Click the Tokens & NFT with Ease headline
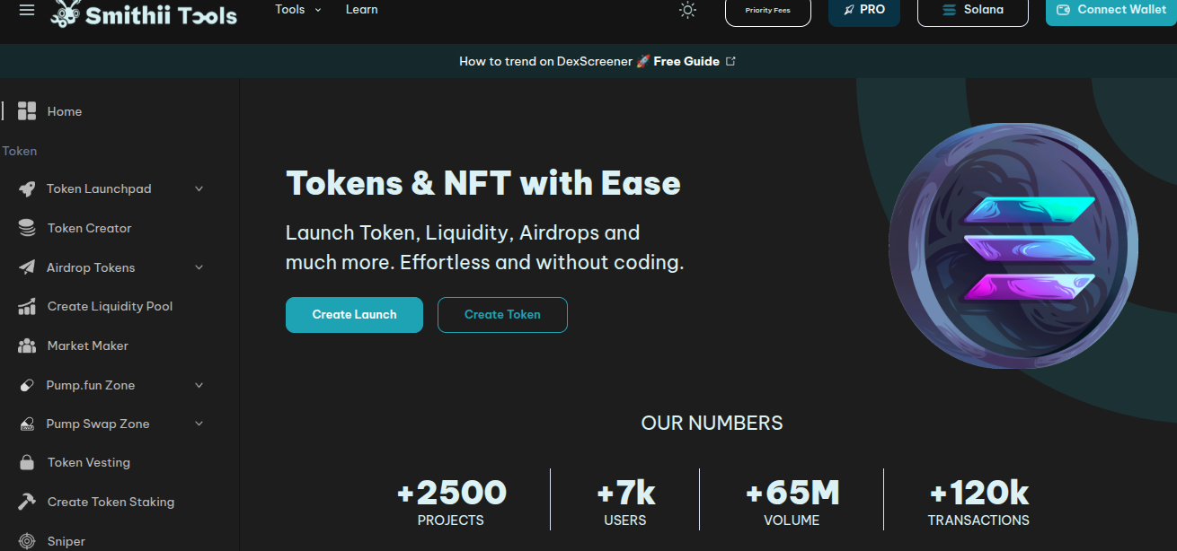Screen dimensions: 1177x551 483,183
